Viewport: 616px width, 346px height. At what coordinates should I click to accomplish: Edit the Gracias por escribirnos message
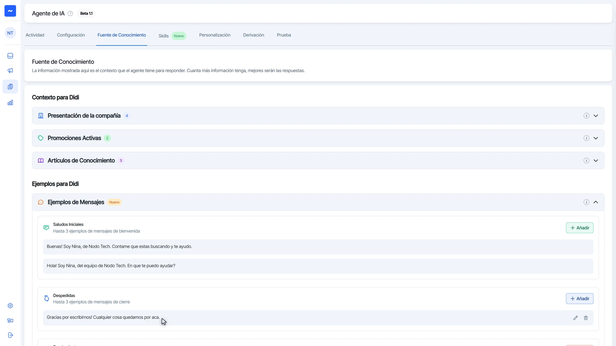coord(576,318)
